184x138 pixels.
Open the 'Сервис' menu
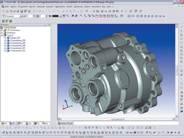click(87, 7)
